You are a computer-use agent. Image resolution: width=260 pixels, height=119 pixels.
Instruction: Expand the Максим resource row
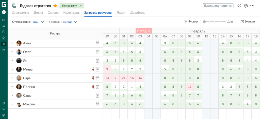coord(12,104)
